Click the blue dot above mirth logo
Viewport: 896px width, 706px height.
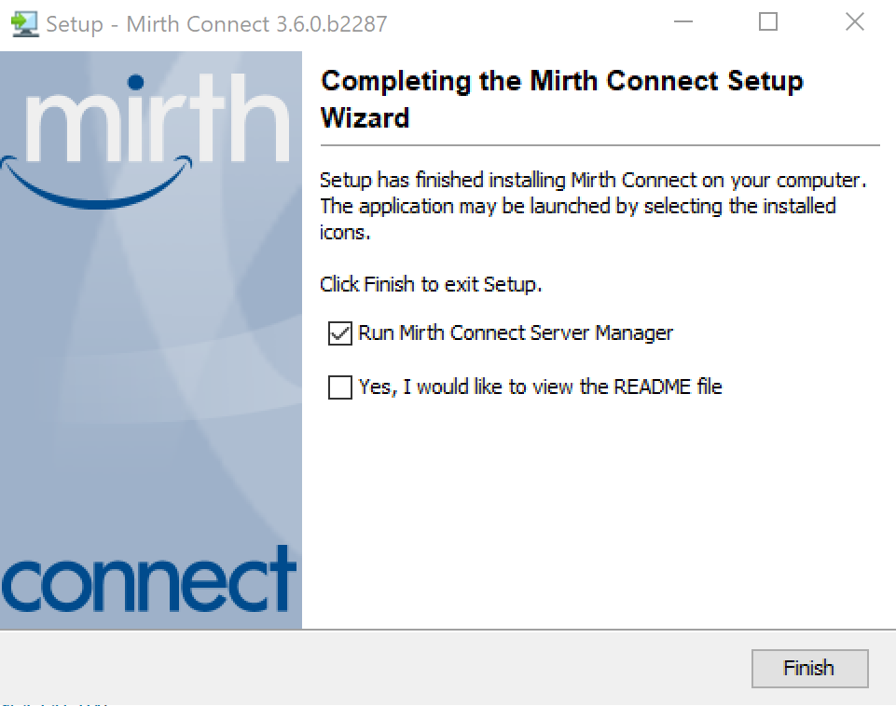click(135, 83)
